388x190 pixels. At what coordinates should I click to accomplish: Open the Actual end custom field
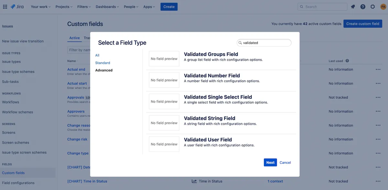[x=76, y=69]
